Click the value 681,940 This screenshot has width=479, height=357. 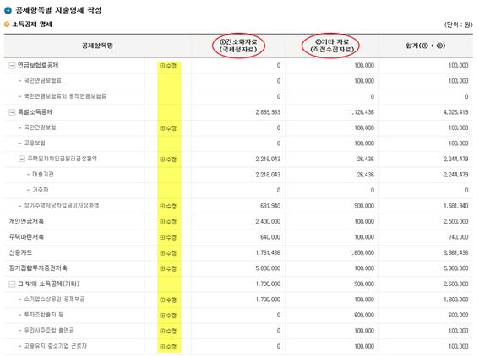270,206
